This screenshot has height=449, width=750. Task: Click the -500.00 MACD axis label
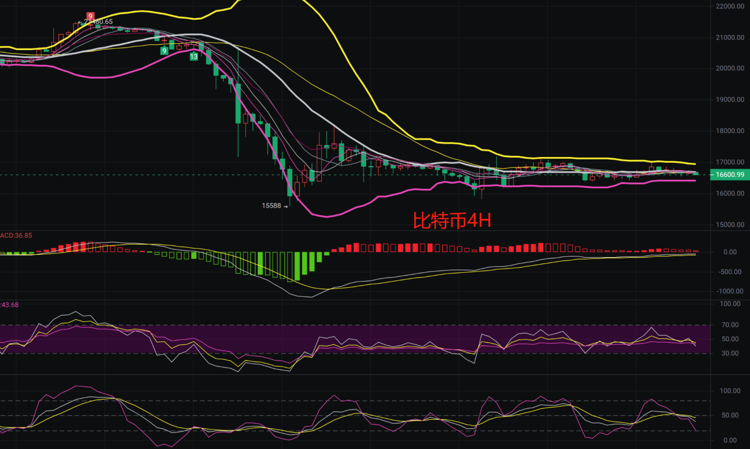[730, 272]
